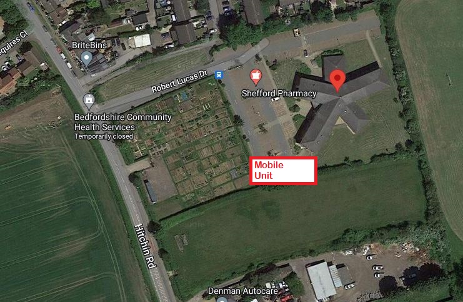463x302 pixels.
Task: Click the Temporarily closed status text
Action: 104,136
